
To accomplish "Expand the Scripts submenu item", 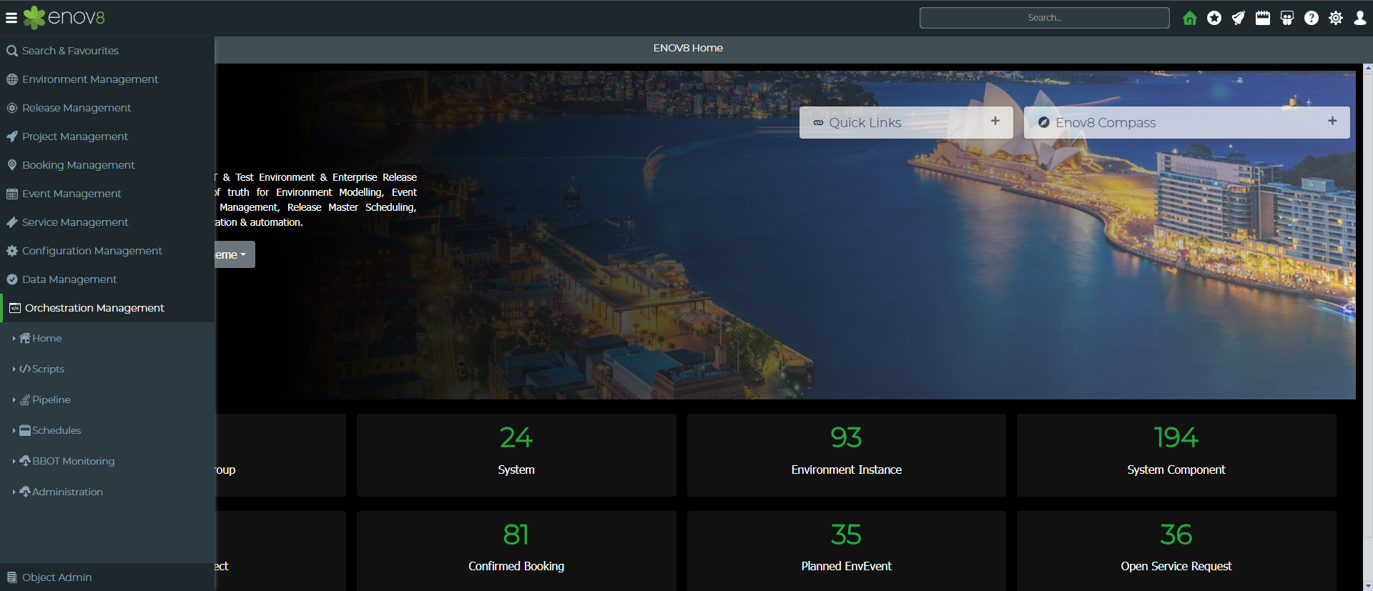I will [107, 369].
